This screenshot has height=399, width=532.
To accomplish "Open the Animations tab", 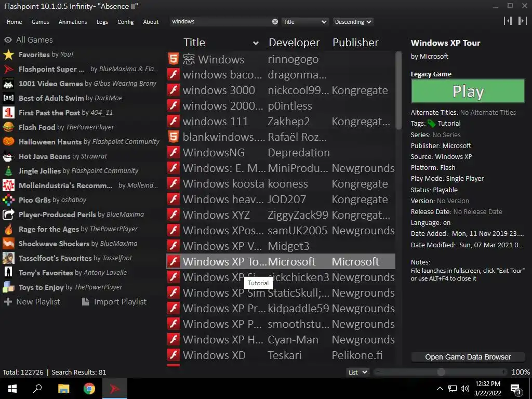I will 73,22.
